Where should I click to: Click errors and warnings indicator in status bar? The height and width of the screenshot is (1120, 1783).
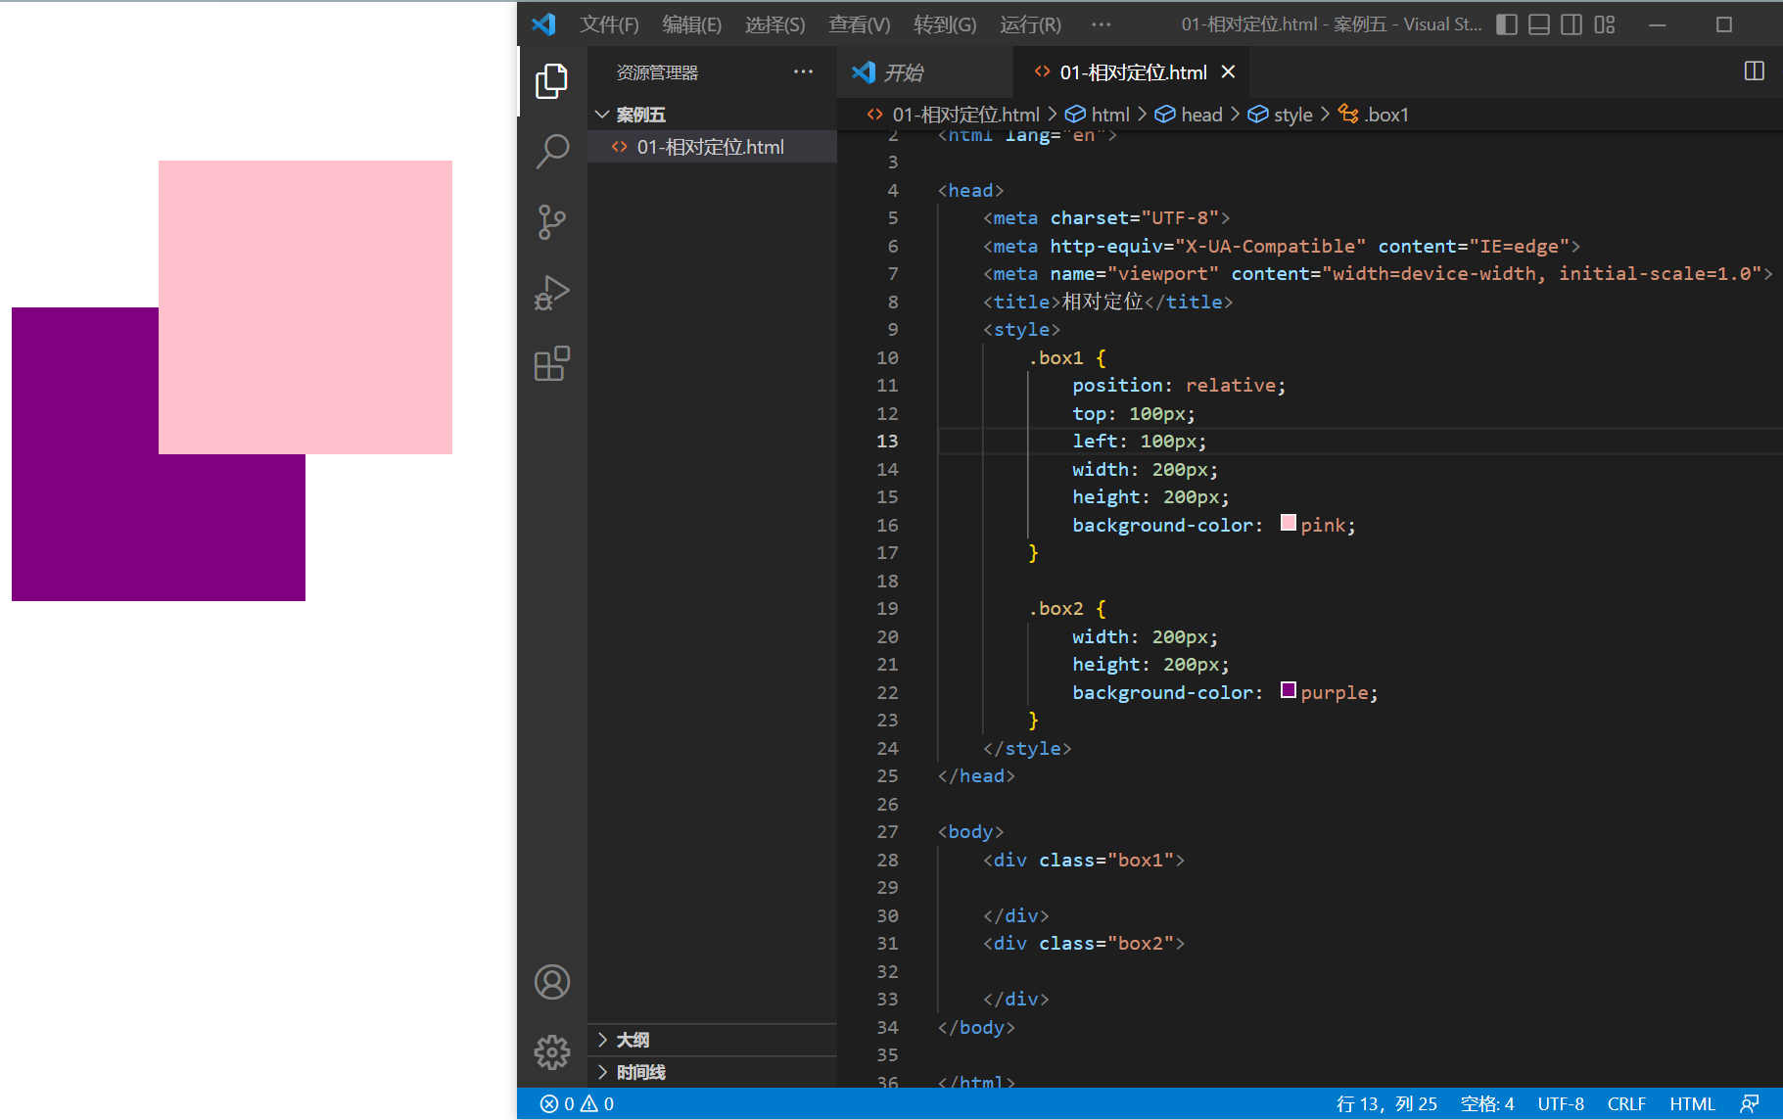pos(577,1104)
